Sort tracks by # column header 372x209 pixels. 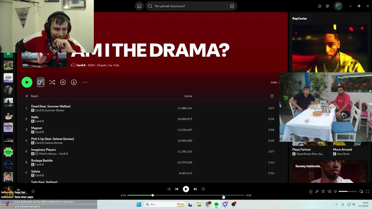point(27,96)
